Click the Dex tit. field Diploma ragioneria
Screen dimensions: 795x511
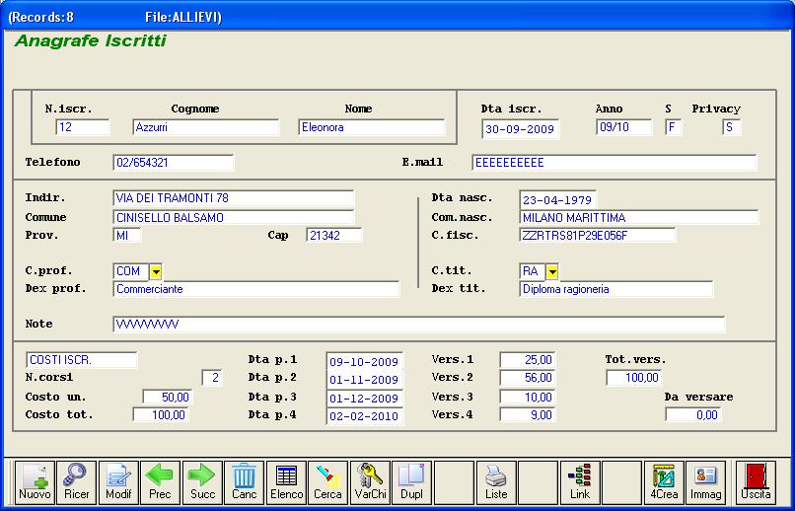[x=616, y=289]
